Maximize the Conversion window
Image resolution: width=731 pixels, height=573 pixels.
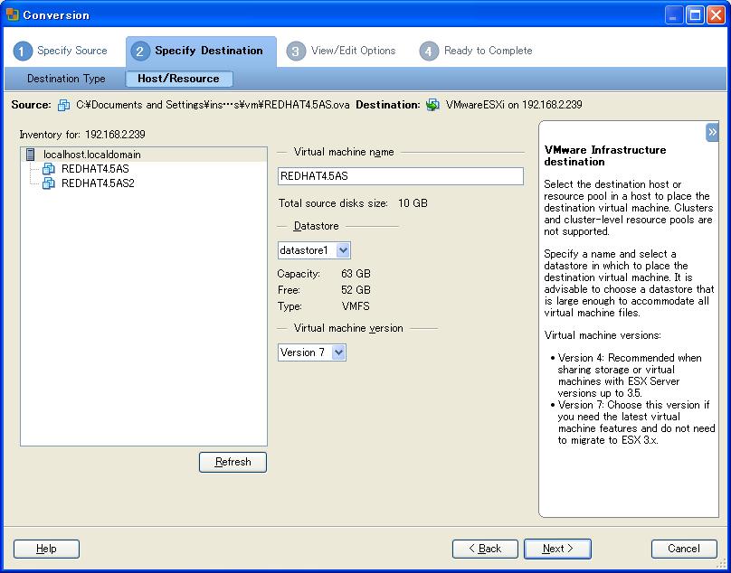pyautogui.click(x=695, y=14)
